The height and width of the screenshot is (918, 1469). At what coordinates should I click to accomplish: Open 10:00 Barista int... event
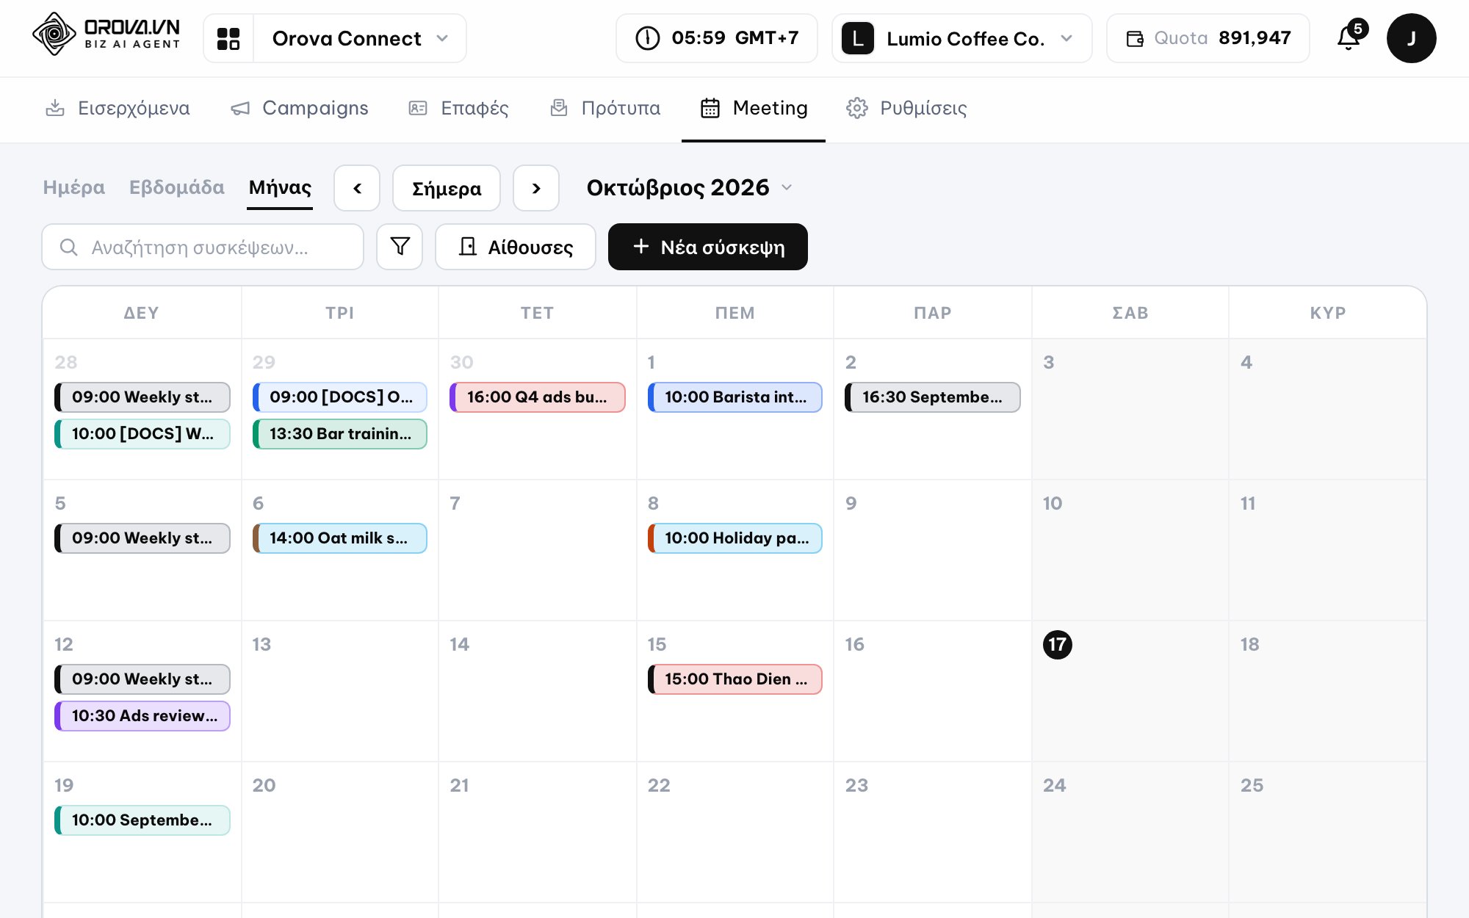[x=735, y=397]
